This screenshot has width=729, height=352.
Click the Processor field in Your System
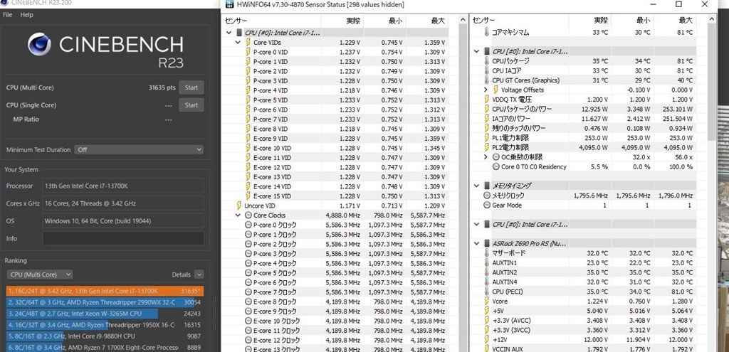123,186
